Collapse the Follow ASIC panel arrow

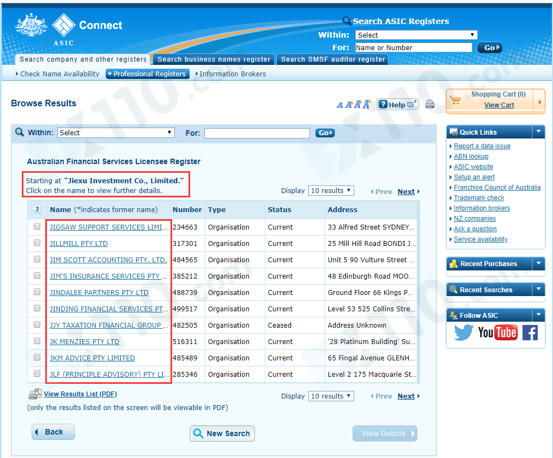point(538,315)
